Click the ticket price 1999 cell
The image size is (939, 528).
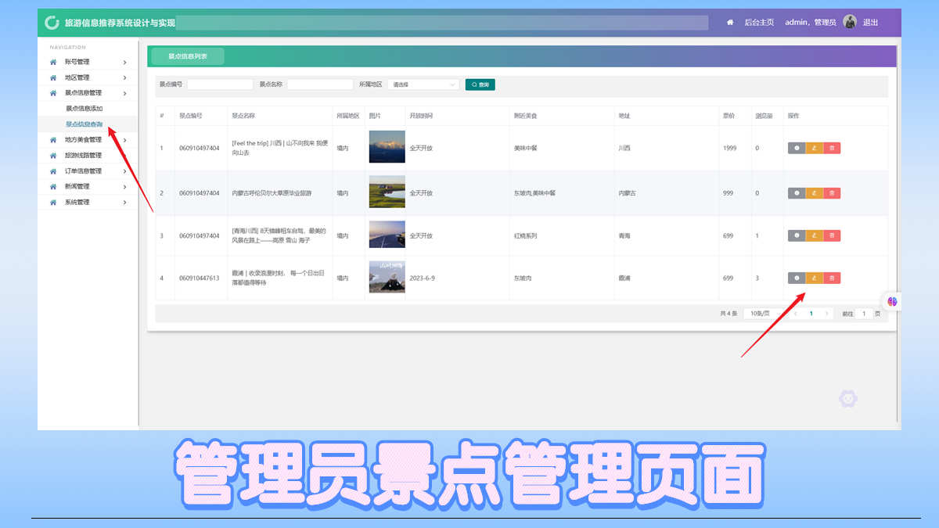click(x=730, y=148)
